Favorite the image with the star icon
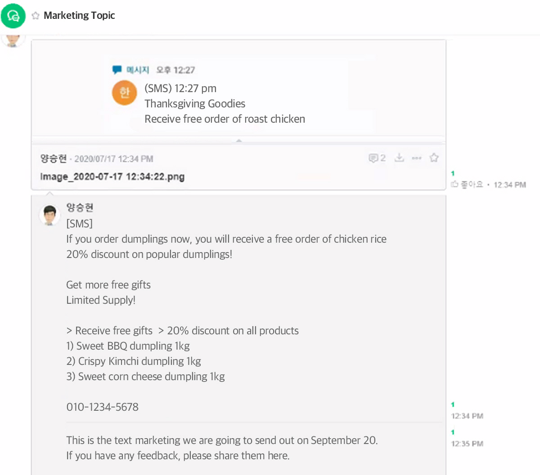 tap(434, 158)
